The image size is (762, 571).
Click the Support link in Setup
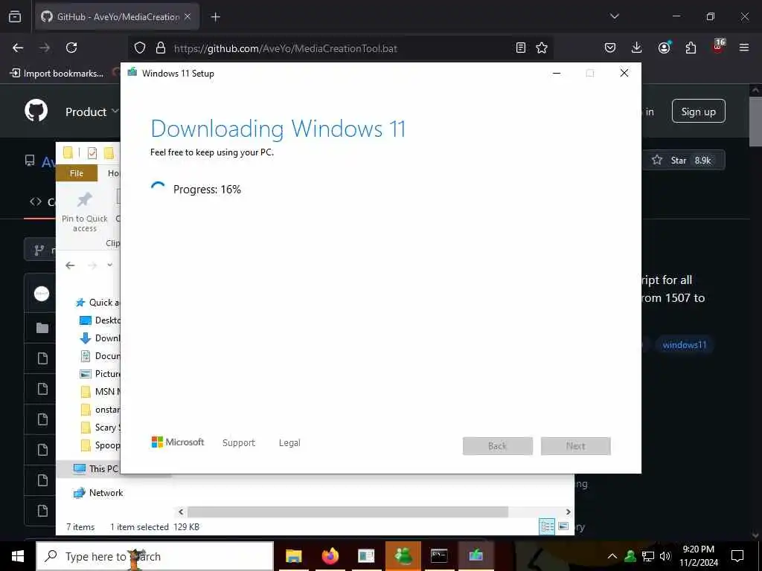[239, 443]
